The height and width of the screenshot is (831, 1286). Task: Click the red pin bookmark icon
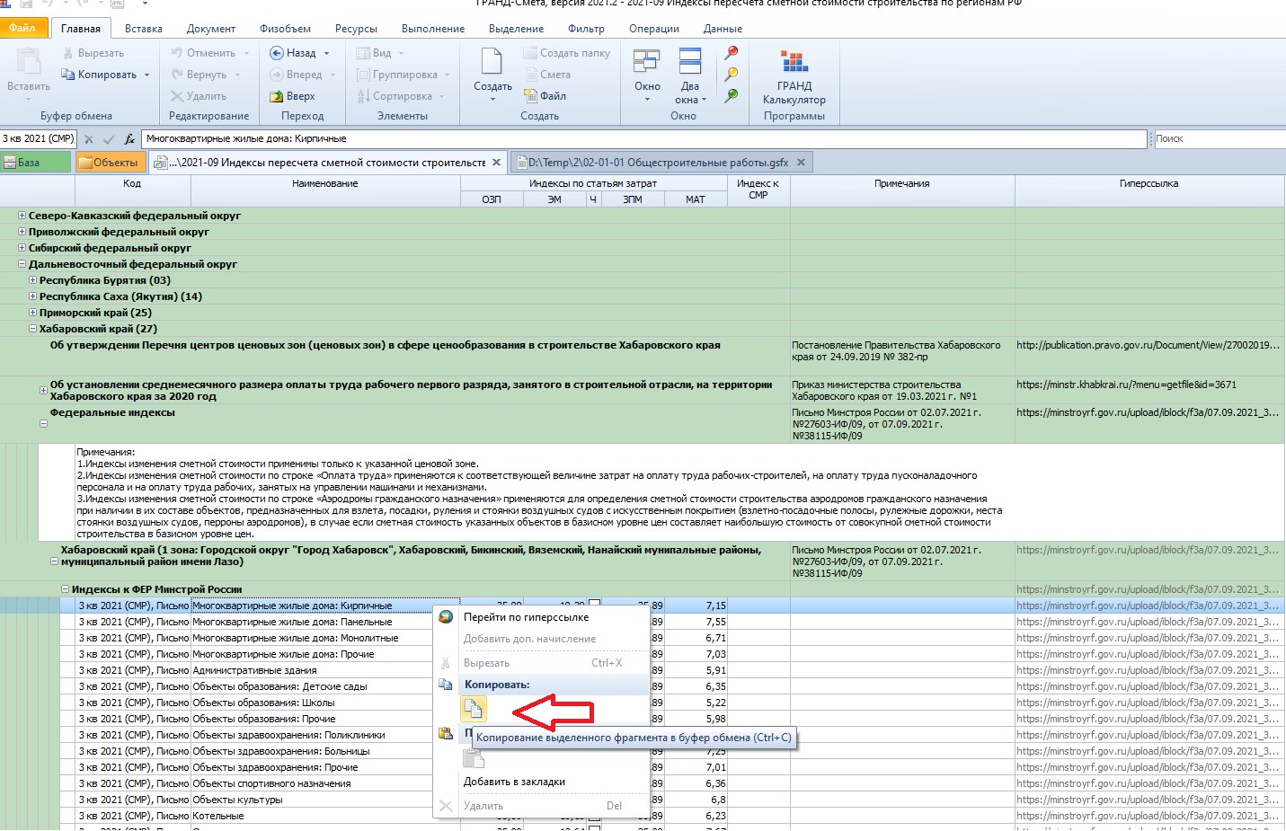click(x=732, y=53)
